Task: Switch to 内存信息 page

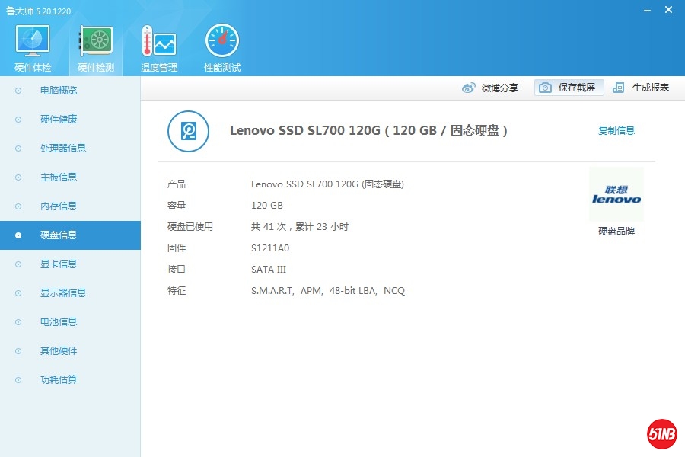Action: (59, 206)
